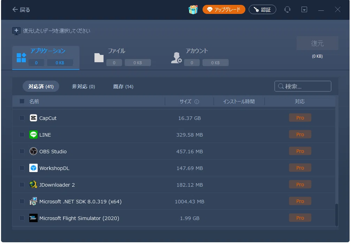The image size is (351, 244).
Task: Click the 対応 column header
Action: 300,101
